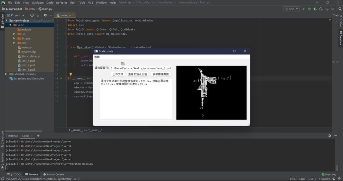Open terminal panel settings gear
Image resolution: width=343 pixels, height=181 pixels.
click(330, 136)
